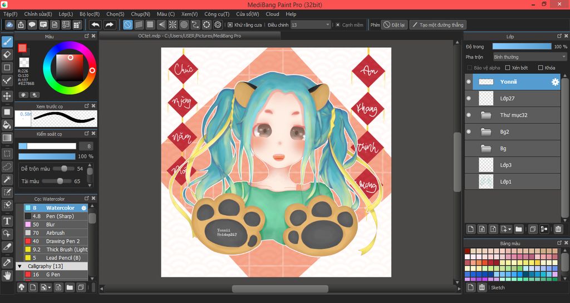Select the Pen (Sharp) brush
Image resolution: width=570 pixels, height=303 pixels.
(x=56, y=216)
